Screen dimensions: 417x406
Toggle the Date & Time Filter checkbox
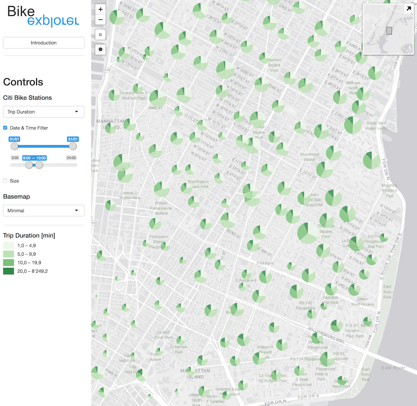[5, 128]
